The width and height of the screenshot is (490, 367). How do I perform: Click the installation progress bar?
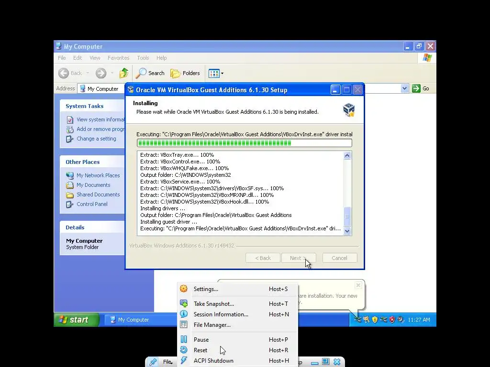(x=245, y=143)
